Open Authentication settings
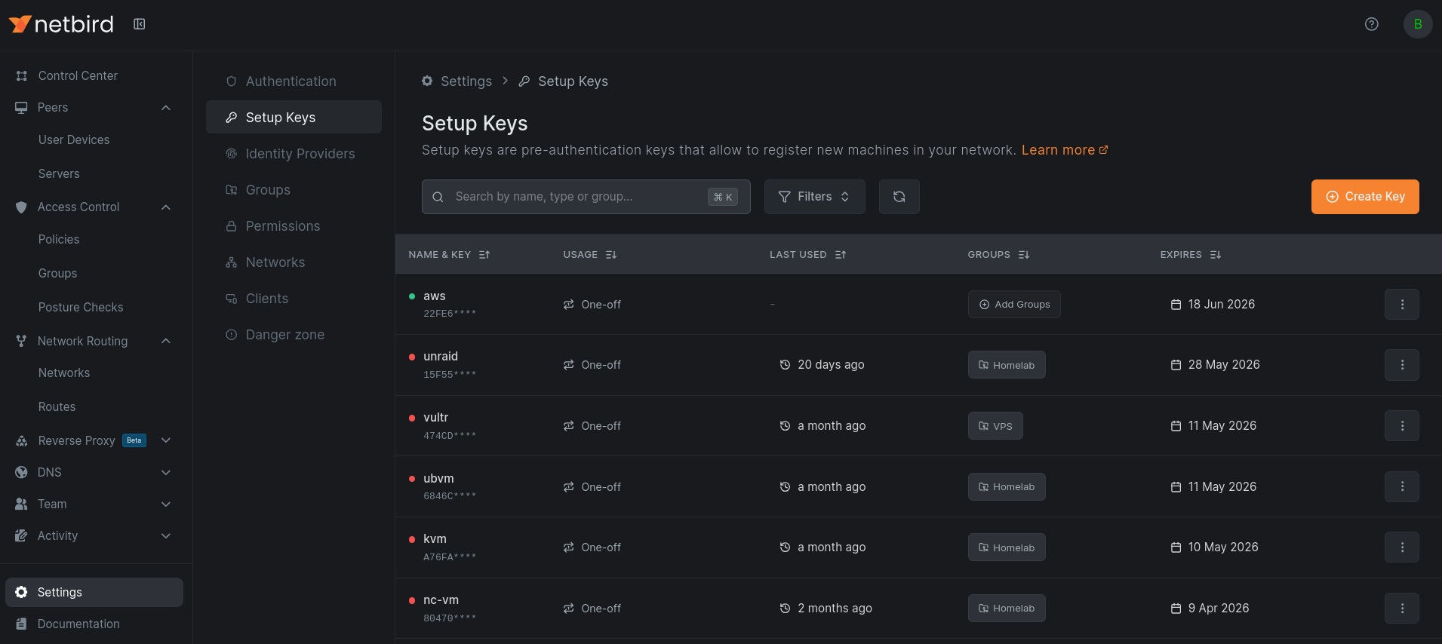 [x=294, y=81]
